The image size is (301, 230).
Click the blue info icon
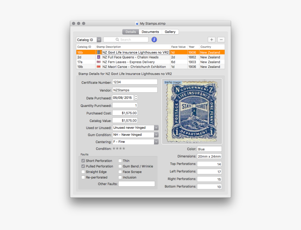tap(154, 40)
